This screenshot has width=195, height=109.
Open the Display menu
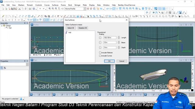(92, 5)
